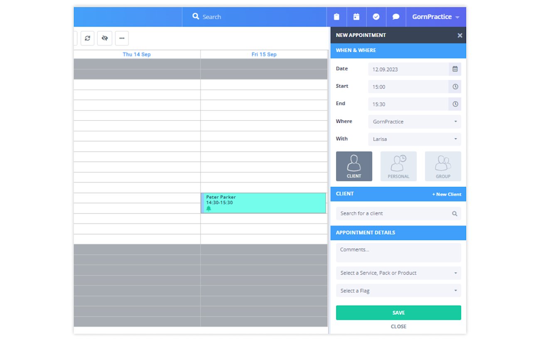Screen dimensions: 540x340
Task: Open the Select a Flag dropdown
Action: pyautogui.click(x=398, y=290)
